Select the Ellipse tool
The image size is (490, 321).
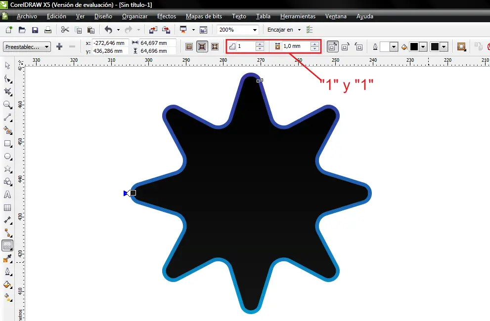tap(7, 157)
